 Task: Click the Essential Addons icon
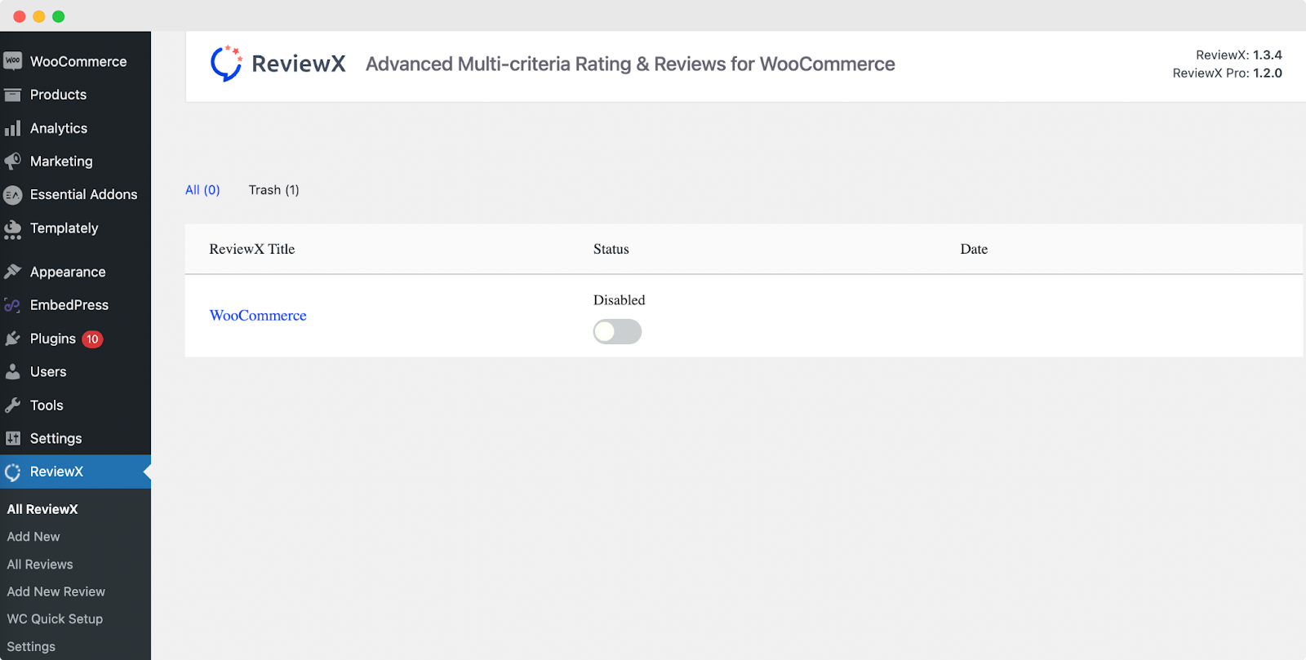12,195
